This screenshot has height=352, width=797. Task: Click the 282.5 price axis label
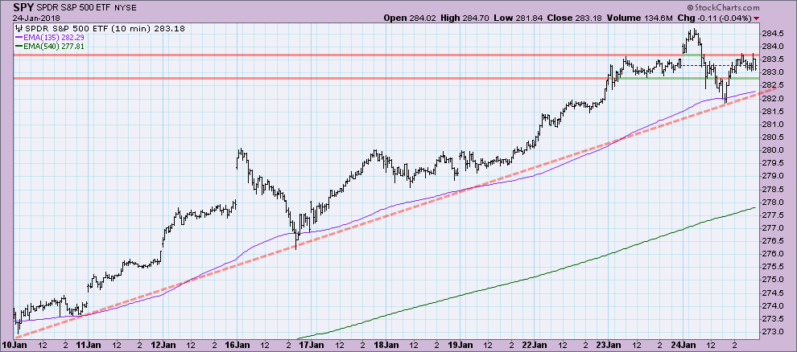[773, 85]
